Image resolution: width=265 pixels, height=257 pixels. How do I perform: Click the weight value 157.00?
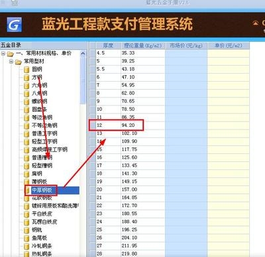[129, 189]
